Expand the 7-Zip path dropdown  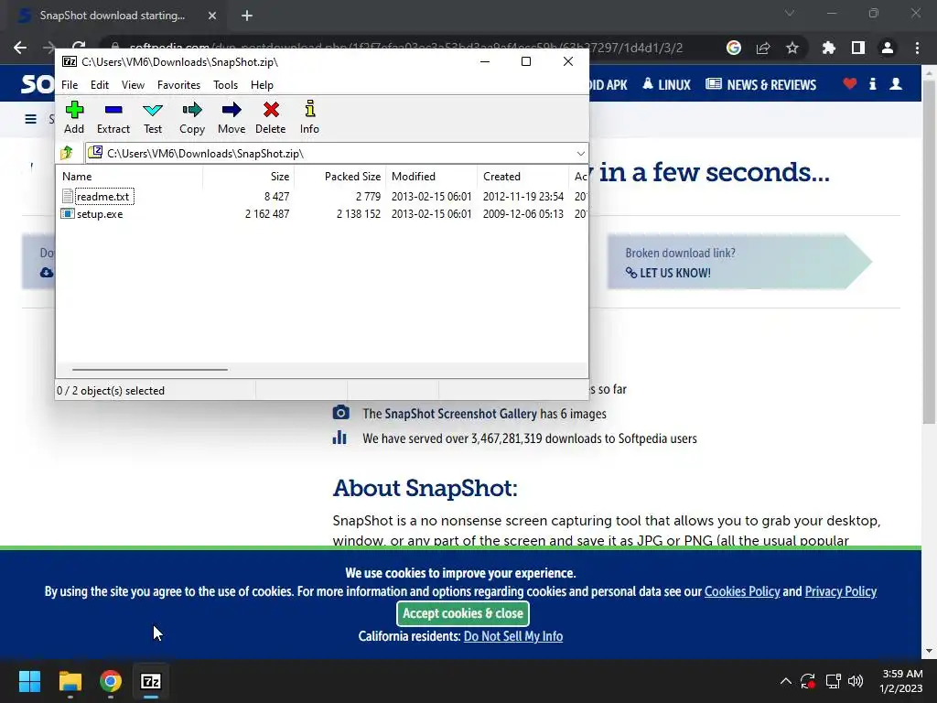pos(580,154)
